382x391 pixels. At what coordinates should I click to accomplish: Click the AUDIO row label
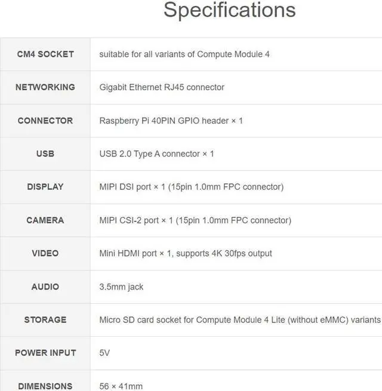tap(45, 287)
